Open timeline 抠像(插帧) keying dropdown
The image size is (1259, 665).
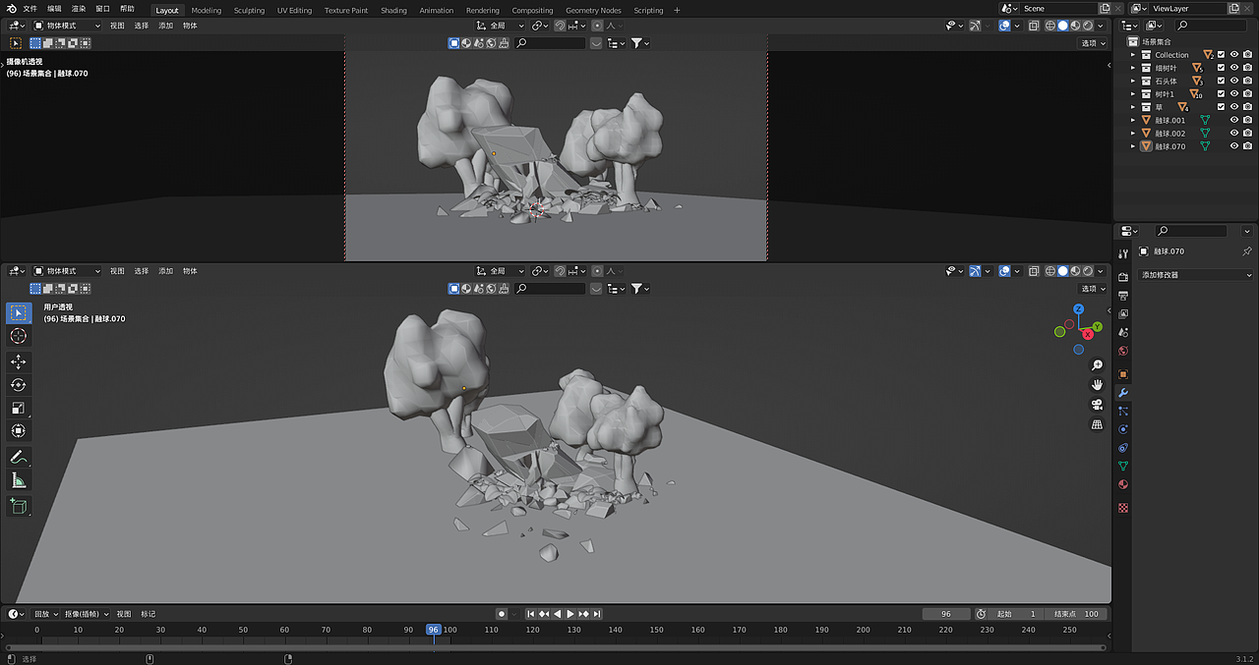click(87, 614)
